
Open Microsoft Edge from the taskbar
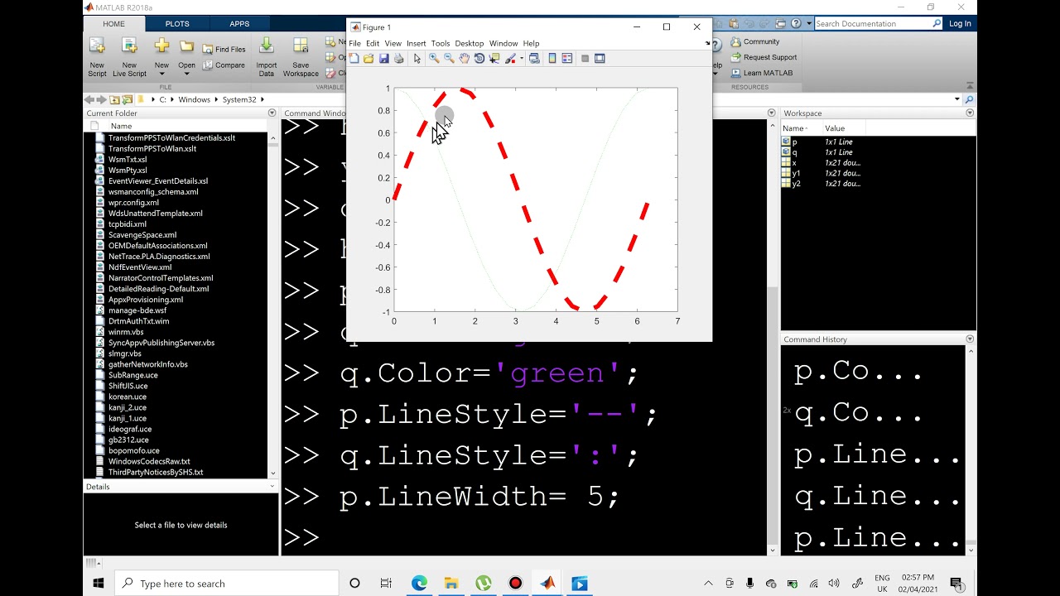click(419, 584)
